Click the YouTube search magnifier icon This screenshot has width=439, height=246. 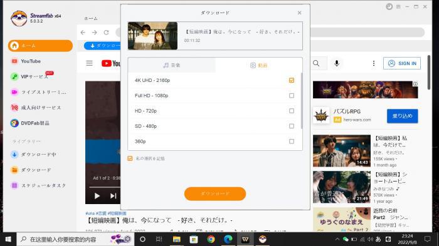click(316, 63)
